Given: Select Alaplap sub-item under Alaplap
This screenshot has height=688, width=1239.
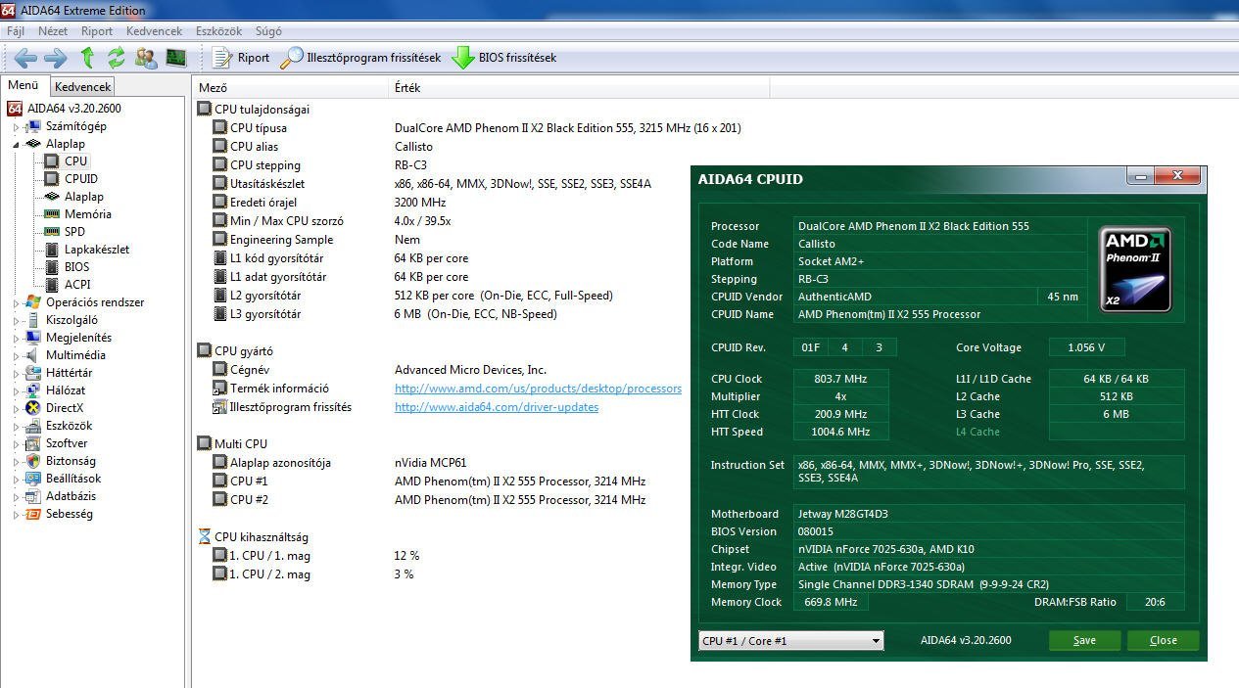Looking at the screenshot, I should [84, 197].
